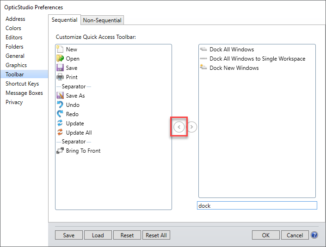Select the Save As icon in list
Image resolution: width=326 pixels, height=247 pixels.
pyautogui.click(x=60, y=95)
